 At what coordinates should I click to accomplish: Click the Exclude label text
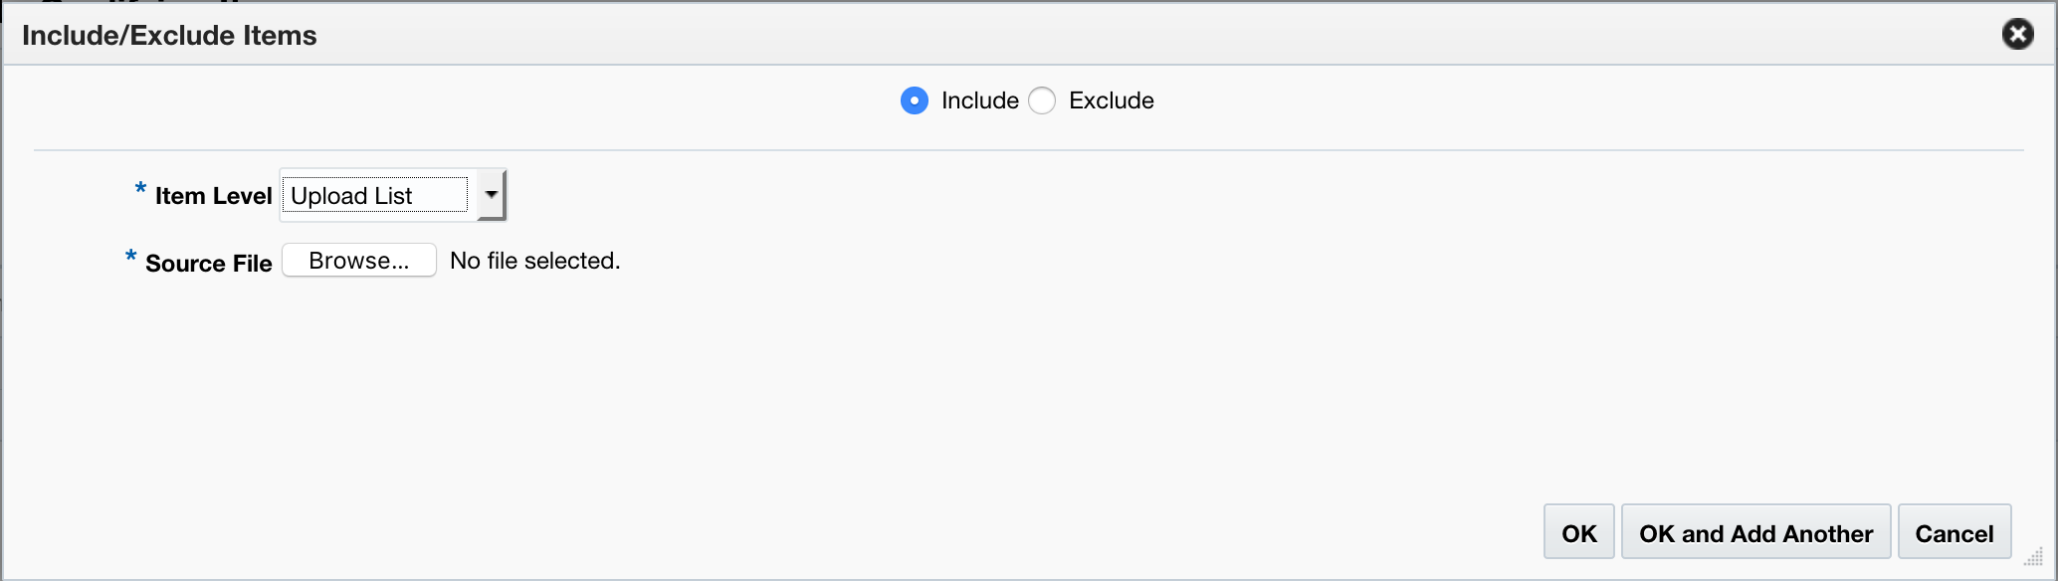[x=1110, y=100]
